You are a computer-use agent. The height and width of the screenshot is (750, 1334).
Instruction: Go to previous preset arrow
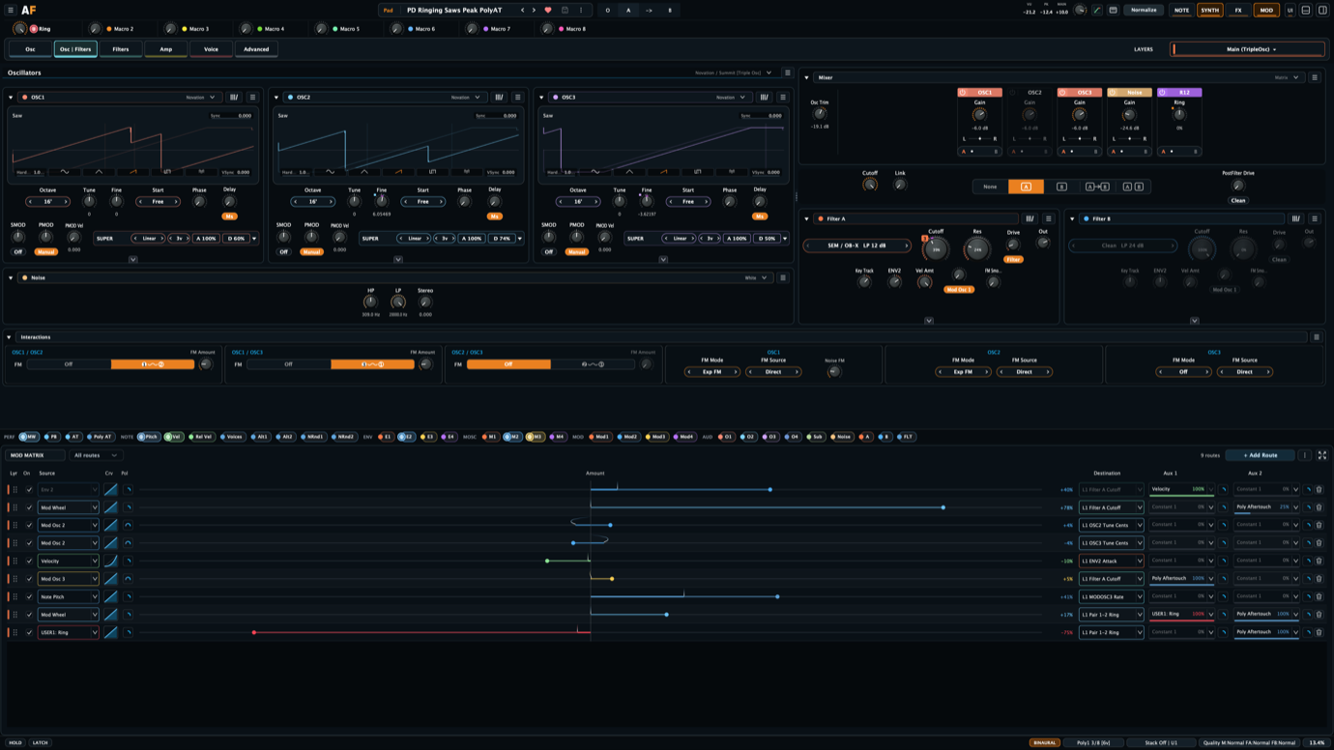[523, 10]
